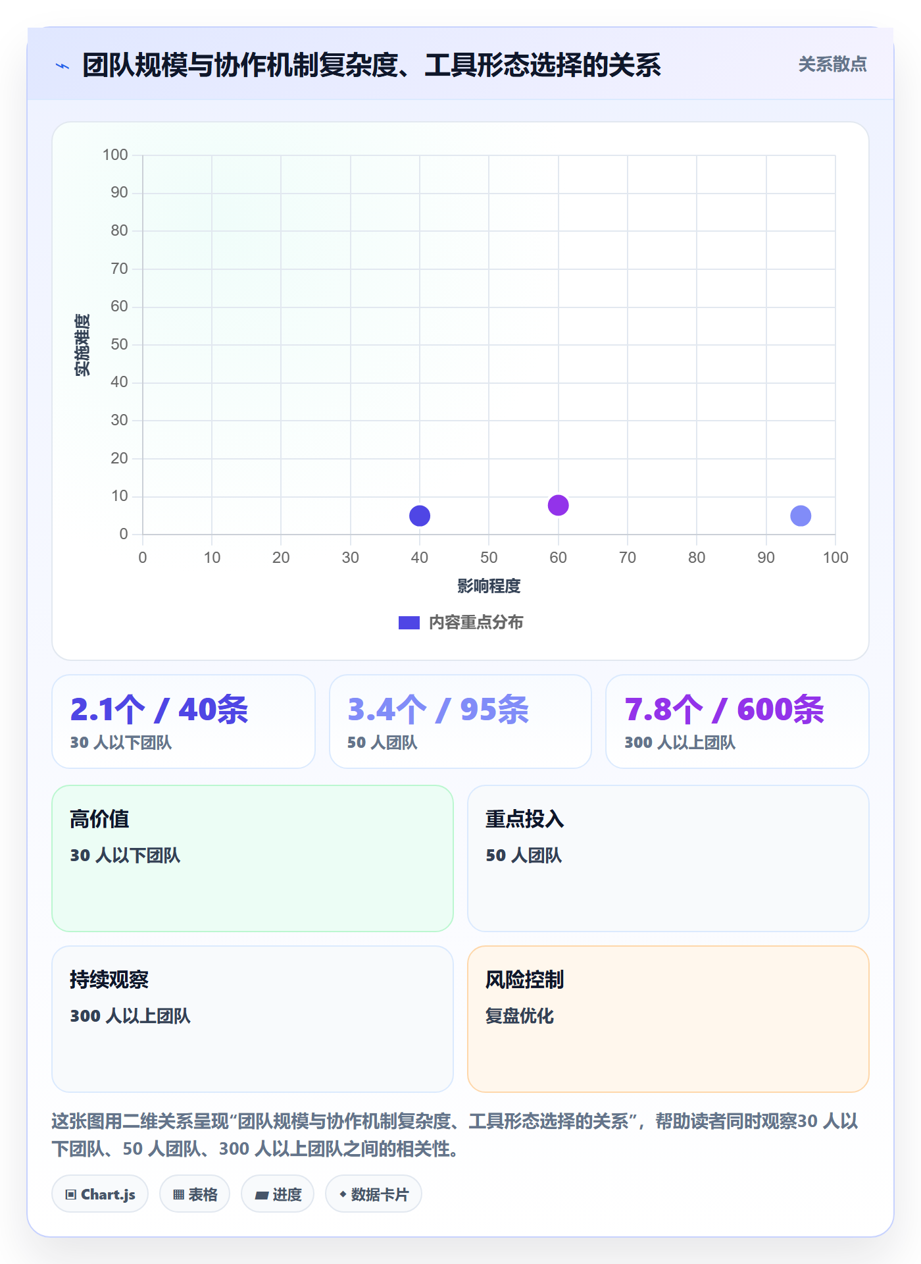This screenshot has width=921, height=1264.
Task: Click the Chart.js tag chip
Action: point(100,1194)
